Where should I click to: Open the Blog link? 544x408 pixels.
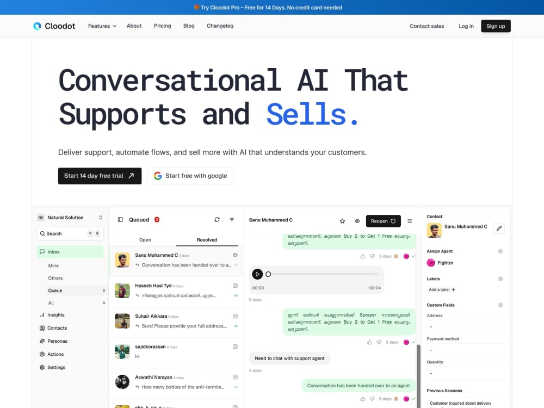[x=189, y=26]
